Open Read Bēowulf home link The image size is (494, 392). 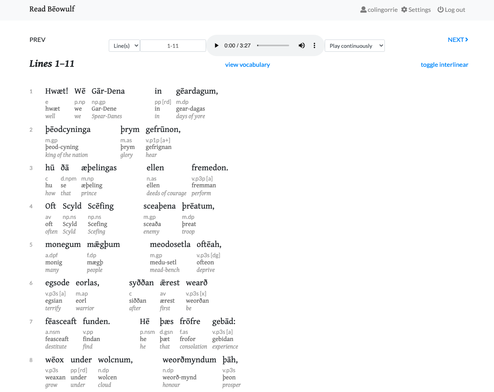coord(52,9)
